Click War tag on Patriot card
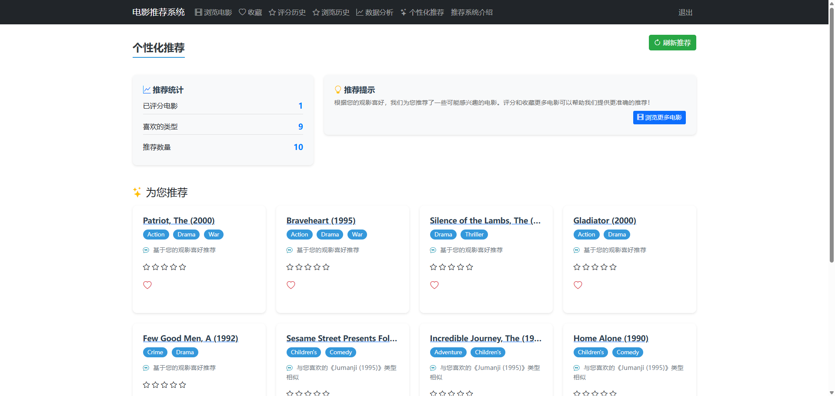 [214, 234]
